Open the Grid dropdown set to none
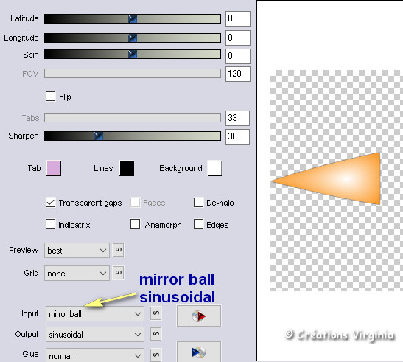403x362 pixels. click(77, 273)
